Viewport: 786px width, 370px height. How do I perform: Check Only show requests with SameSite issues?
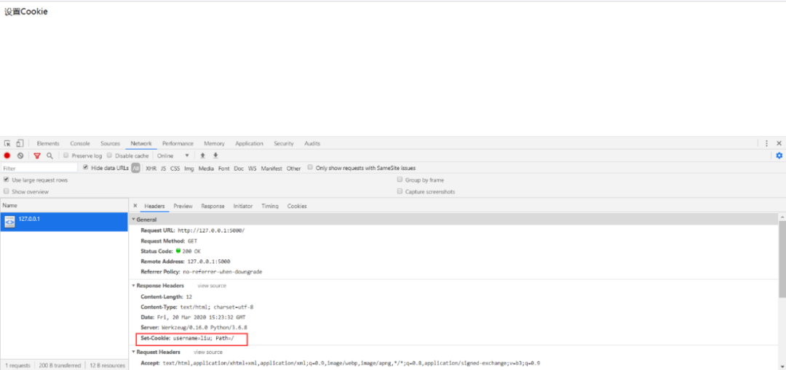(x=311, y=167)
